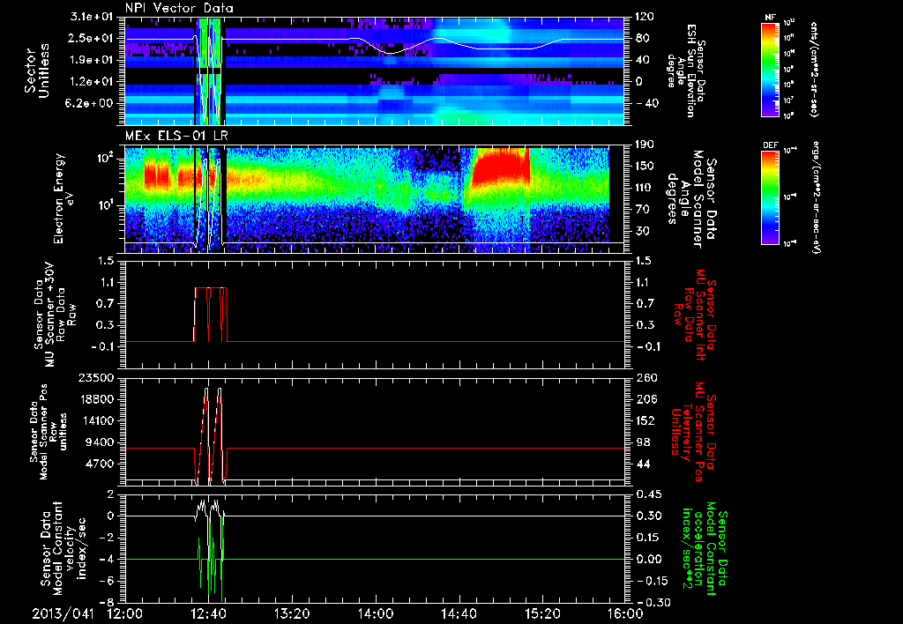Click the large red electron burst in ELS spectrogram
Viewport: 903px width, 624px height.
click(x=500, y=166)
